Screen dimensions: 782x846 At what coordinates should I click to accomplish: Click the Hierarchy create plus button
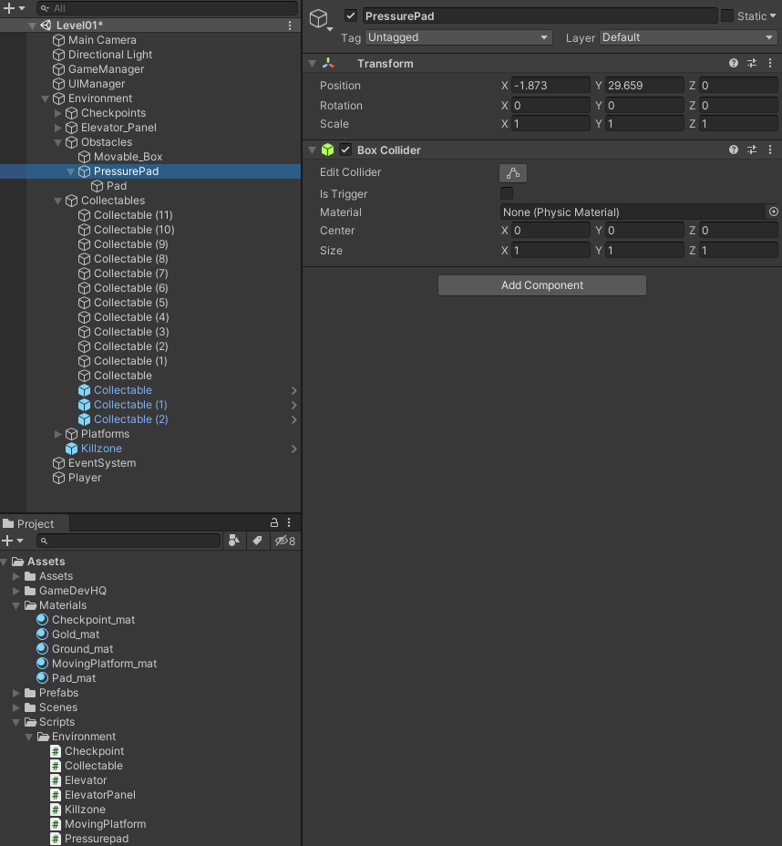(8, 8)
